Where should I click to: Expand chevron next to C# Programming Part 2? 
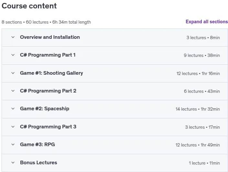[13, 91]
